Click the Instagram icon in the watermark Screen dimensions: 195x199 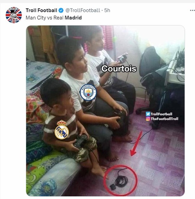[148, 119]
